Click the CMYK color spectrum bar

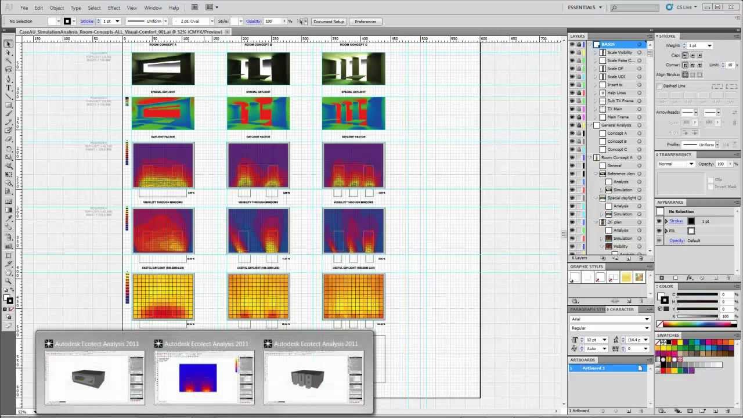(x=698, y=324)
